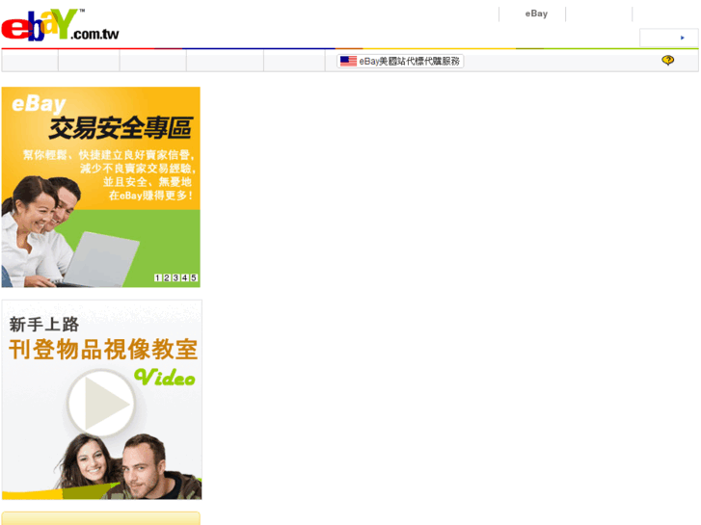Switch to banner slide 5
The height and width of the screenshot is (525, 701).
click(x=194, y=278)
